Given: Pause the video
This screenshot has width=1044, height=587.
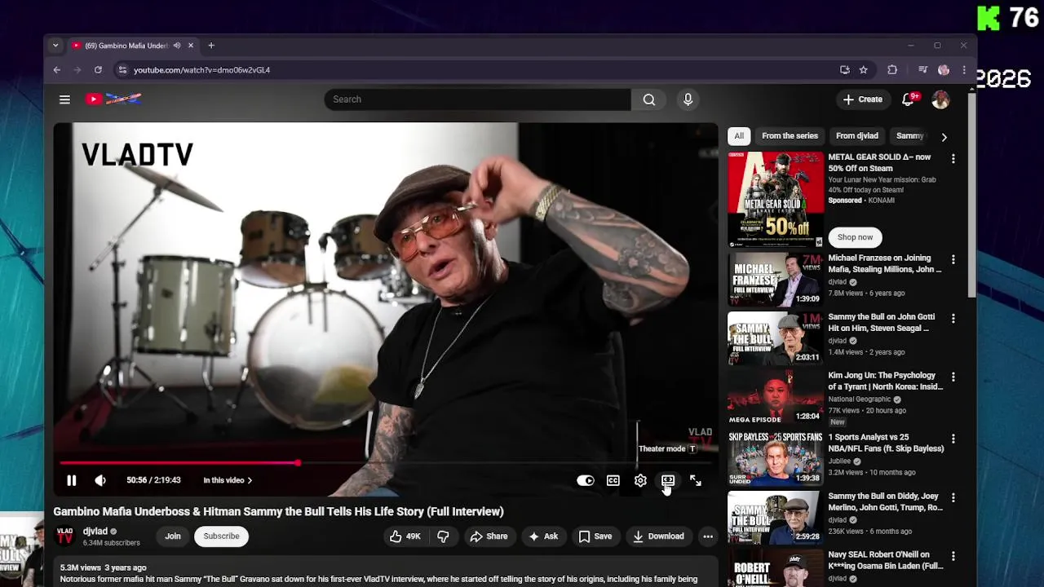Looking at the screenshot, I should click(71, 480).
